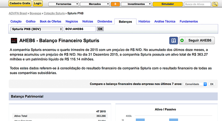Open the Consolidado comparison dropdown
The width and height of the screenshot is (222, 121).
tap(195, 84)
